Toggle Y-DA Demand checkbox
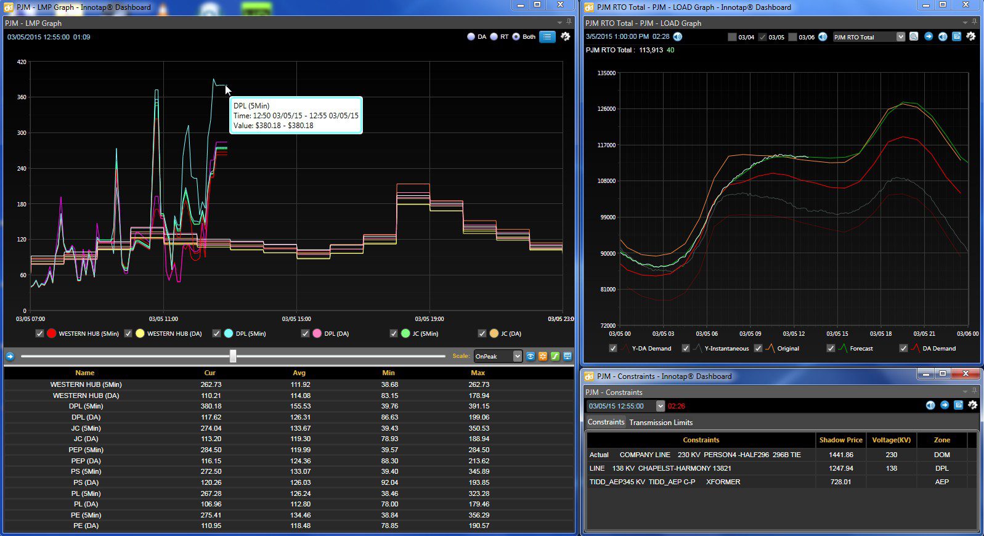 pyautogui.click(x=613, y=348)
